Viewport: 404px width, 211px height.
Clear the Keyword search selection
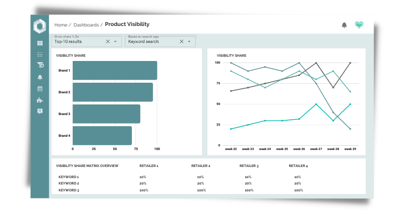point(181,41)
